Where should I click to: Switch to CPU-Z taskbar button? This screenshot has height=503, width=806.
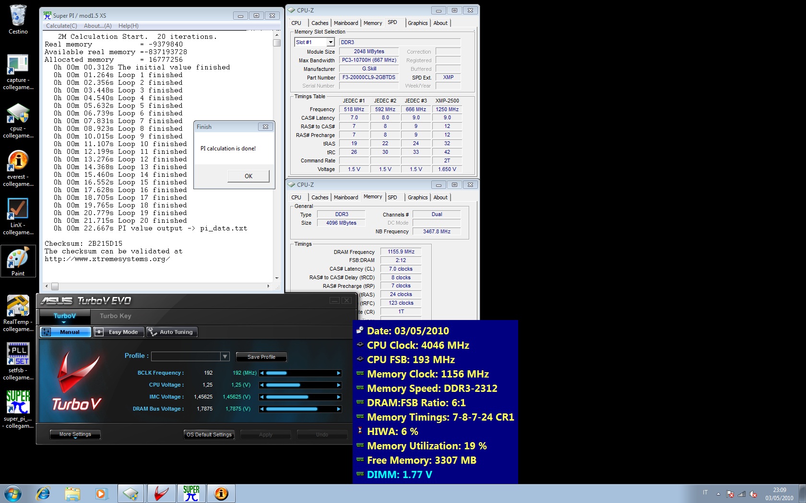pyautogui.click(x=131, y=493)
